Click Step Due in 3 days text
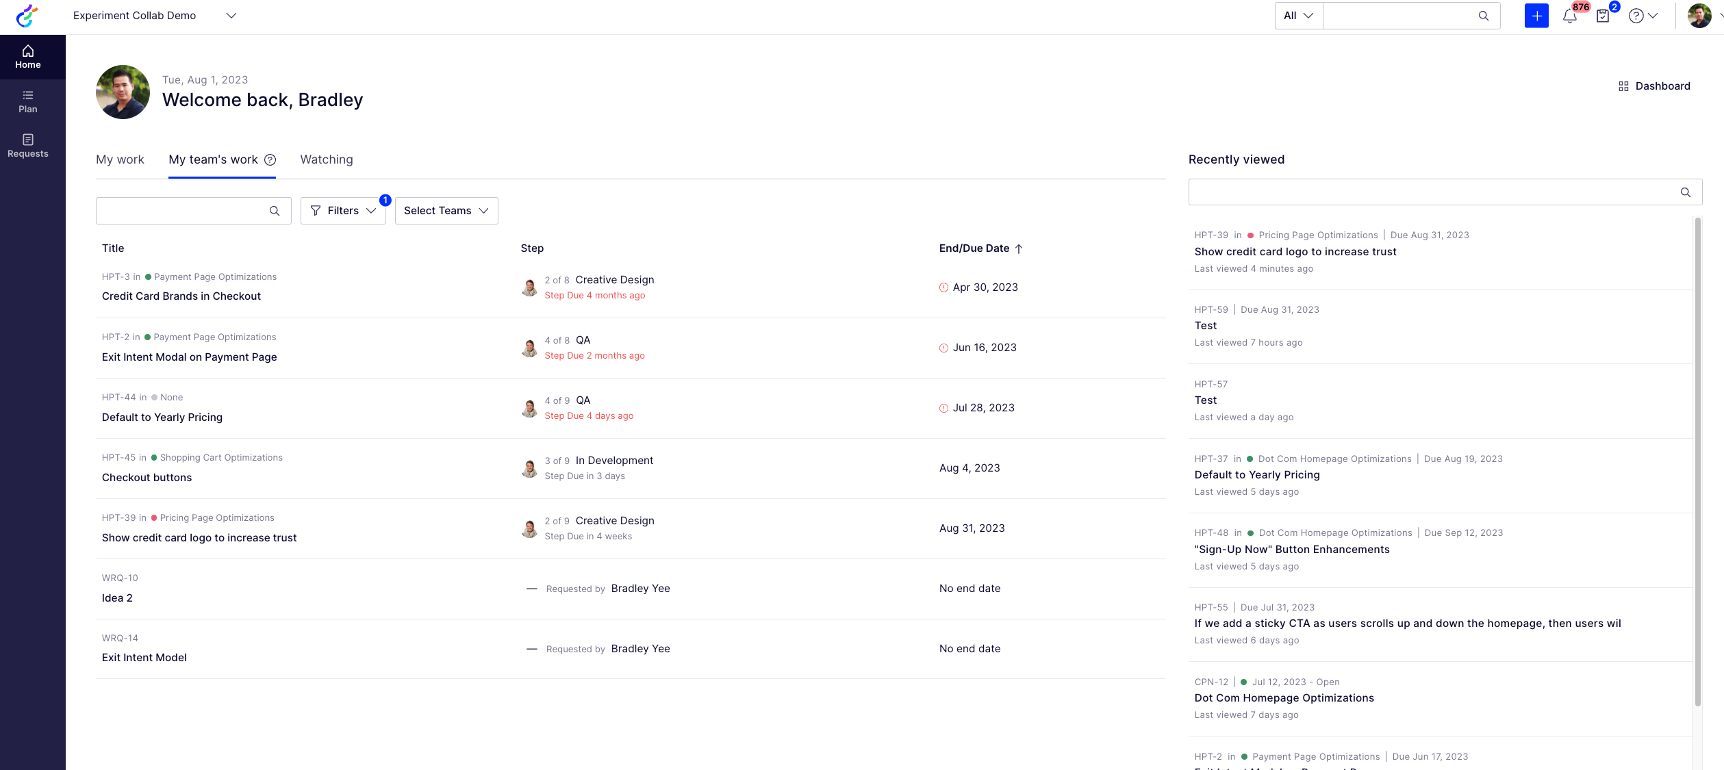 pos(585,476)
